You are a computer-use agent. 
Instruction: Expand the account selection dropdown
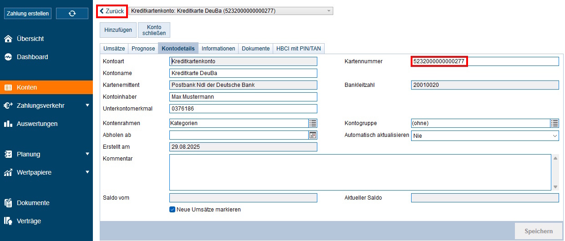(x=329, y=11)
